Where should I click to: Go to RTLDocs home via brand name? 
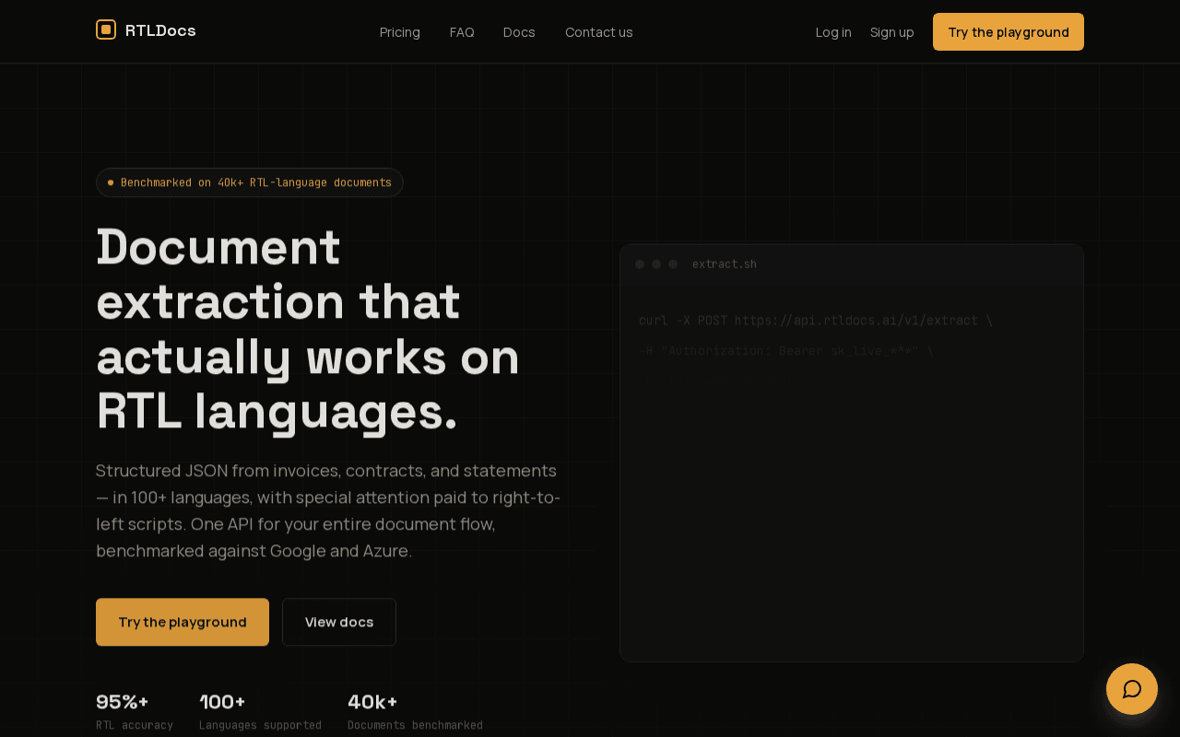click(160, 30)
